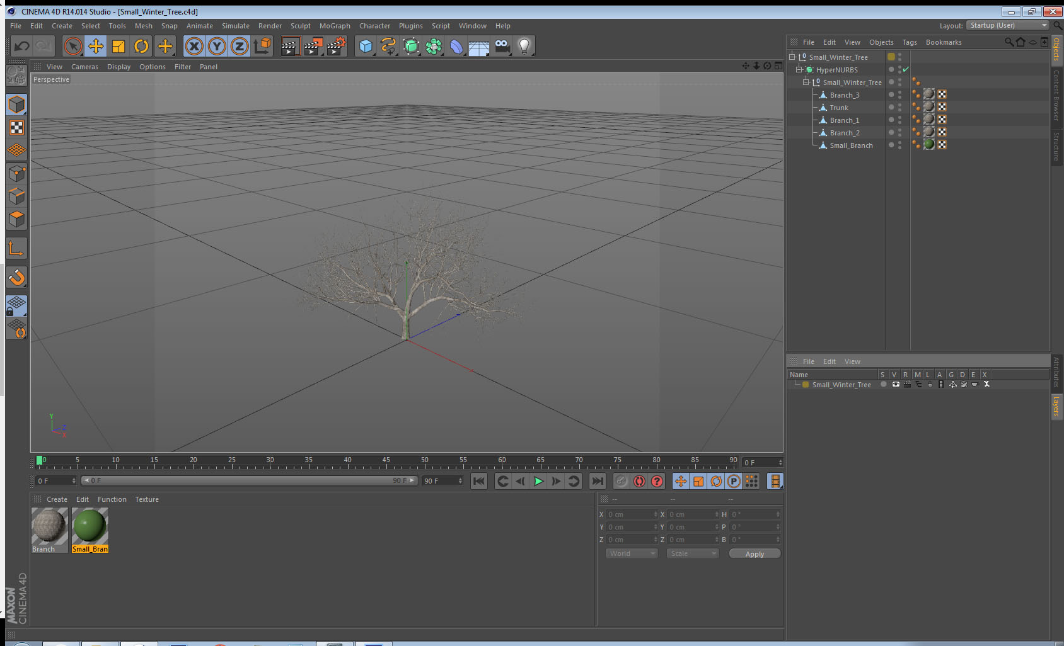Open the Layout dropdown Startup (User)

pyautogui.click(x=1008, y=25)
